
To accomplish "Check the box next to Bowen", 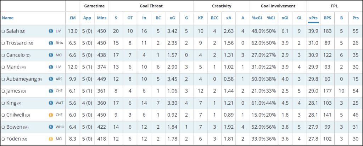I will tap(3, 128).
